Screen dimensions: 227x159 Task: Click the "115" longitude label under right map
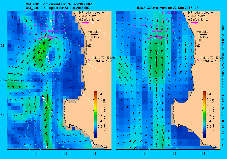(174, 154)
